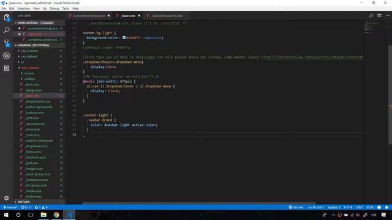Open Cortana search circle on taskbar

click(x=18, y=215)
